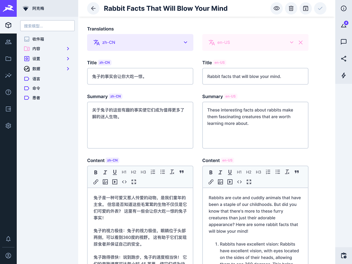The height and width of the screenshot is (264, 352).
Task: Toggle italic in en-US content editor
Action: click(x=220, y=172)
